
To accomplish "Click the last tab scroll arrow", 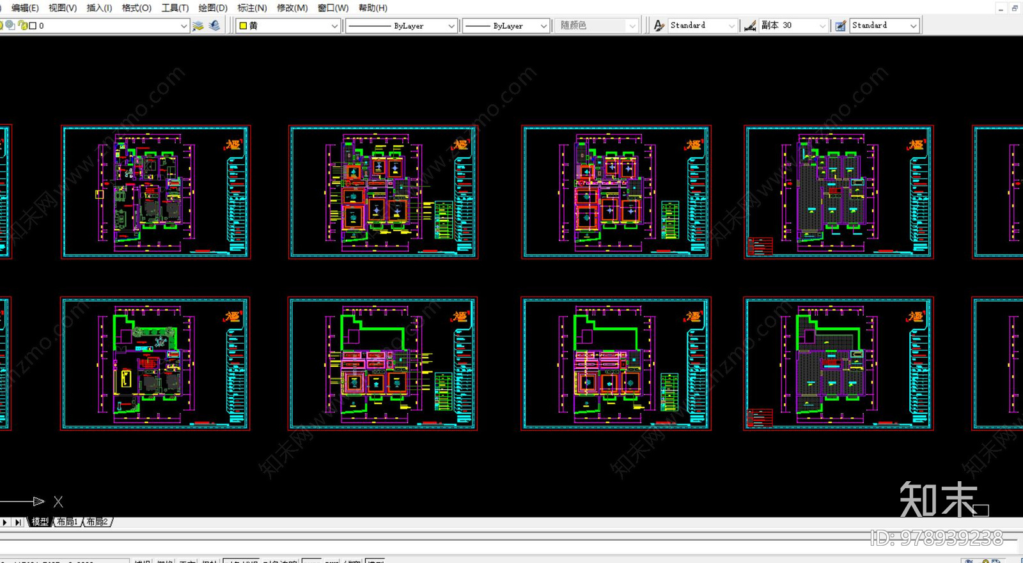I will pyautogui.click(x=18, y=522).
